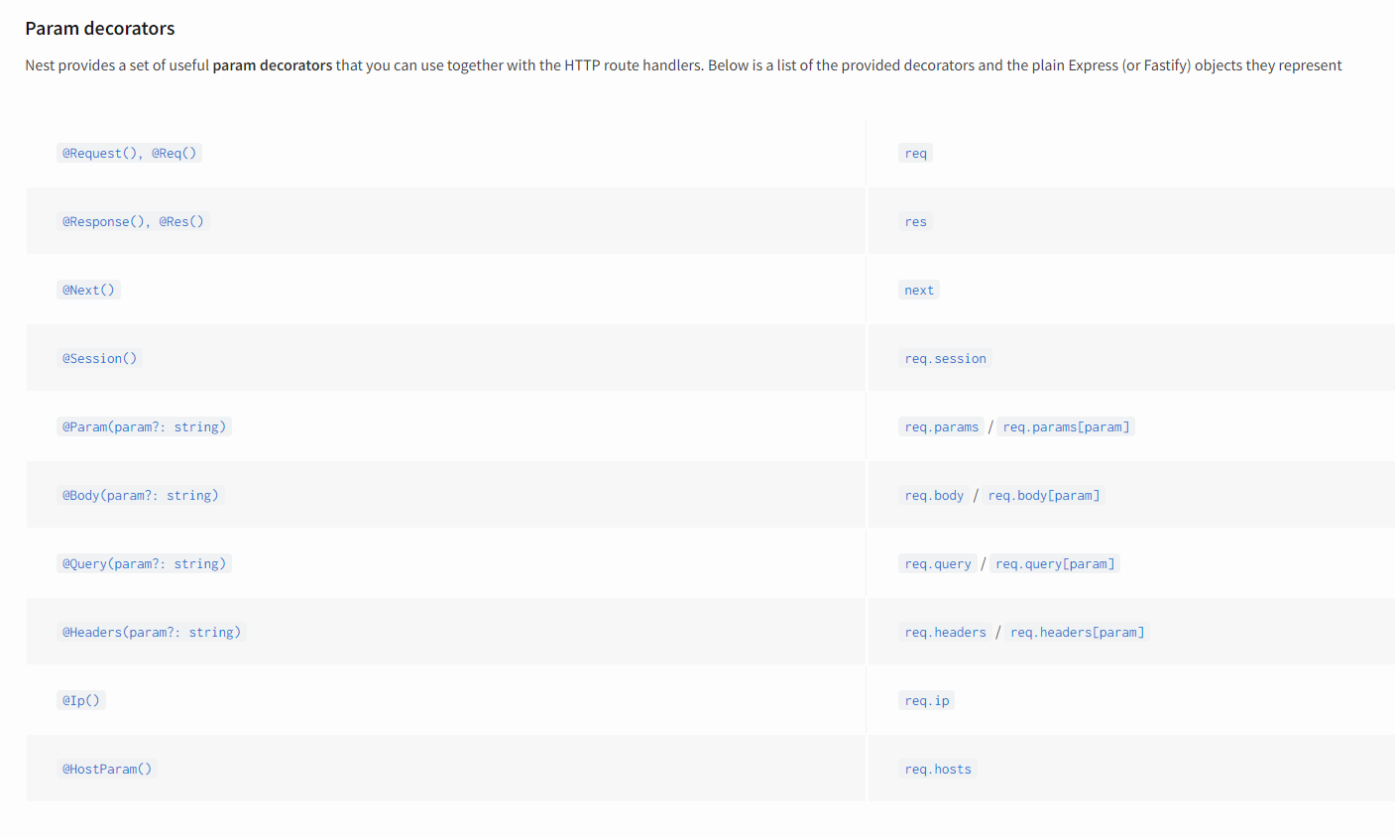Click the @Request() decorator code snippet
This screenshot has width=1395, height=839.
pyautogui.click(x=130, y=153)
